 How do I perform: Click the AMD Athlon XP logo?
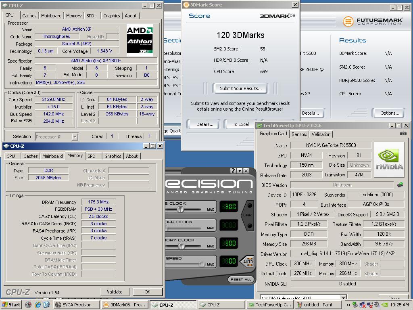pyautogui.click(x=140, y=40)
